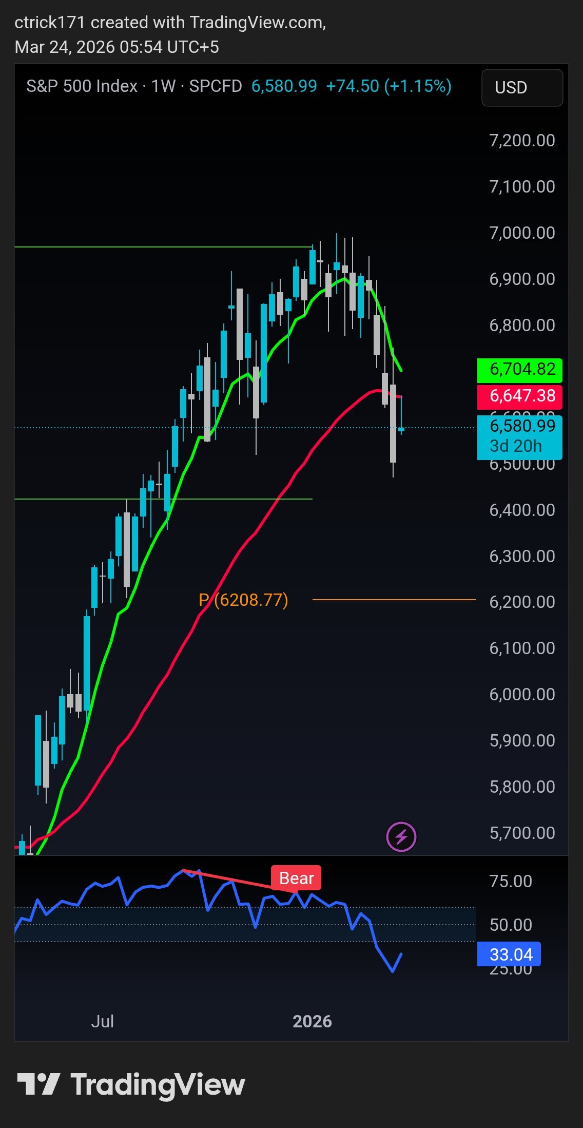Click the purple lightning bolt icon
583x1128 pixels.
[401, 837]
